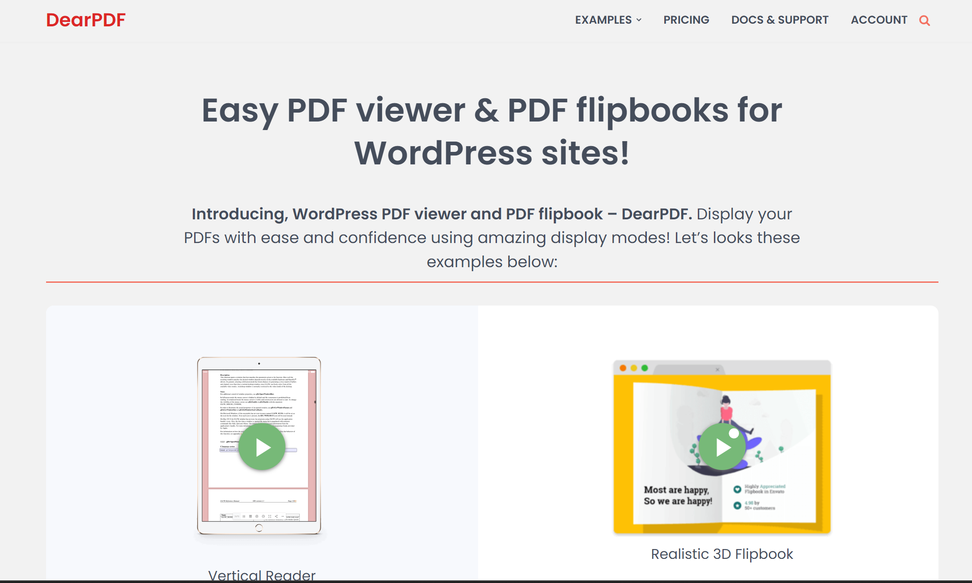Click the zoom out icon in tablet toolbar
Image resolution: width=972 pixels, height=583 pixels.
263,516
